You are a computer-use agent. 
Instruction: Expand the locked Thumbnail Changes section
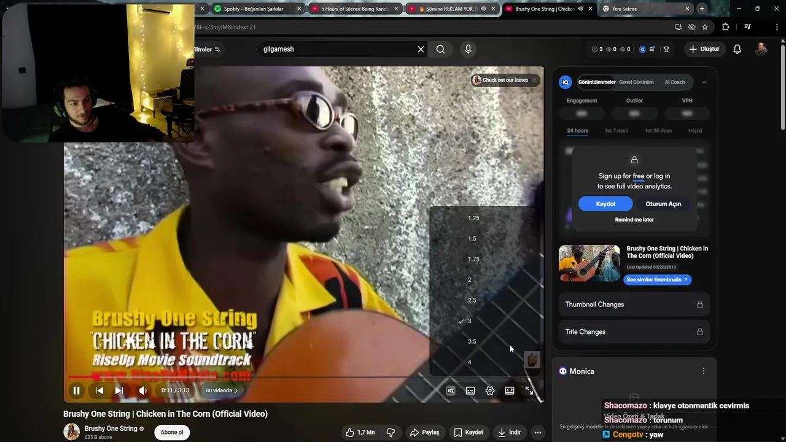tap(634, 304)
